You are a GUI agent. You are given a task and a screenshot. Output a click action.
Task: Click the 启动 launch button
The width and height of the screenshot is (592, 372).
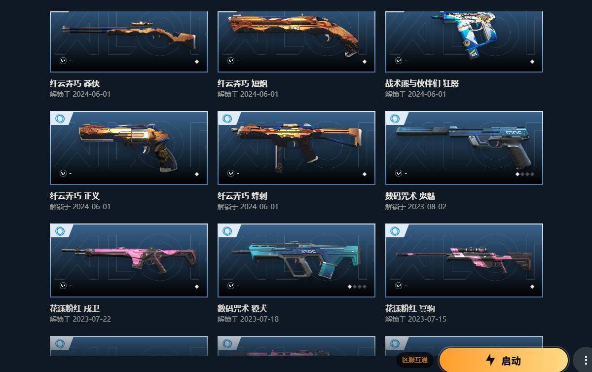coord(503,360)
